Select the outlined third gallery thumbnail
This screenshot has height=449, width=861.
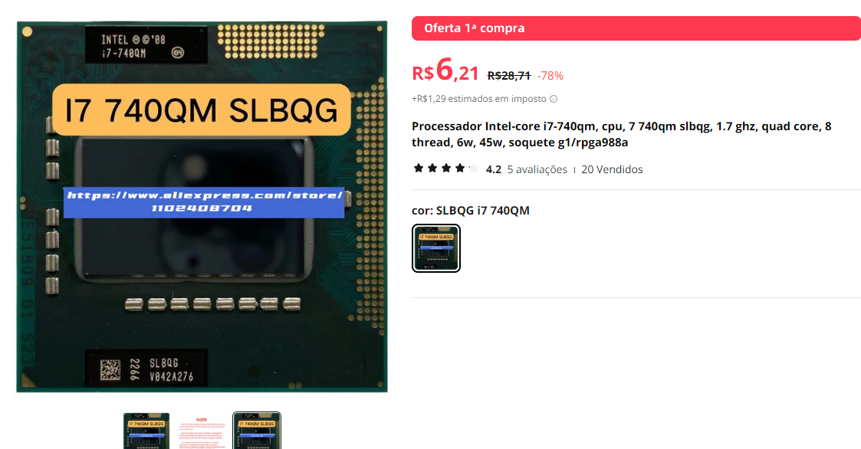[x=256, y=431]
